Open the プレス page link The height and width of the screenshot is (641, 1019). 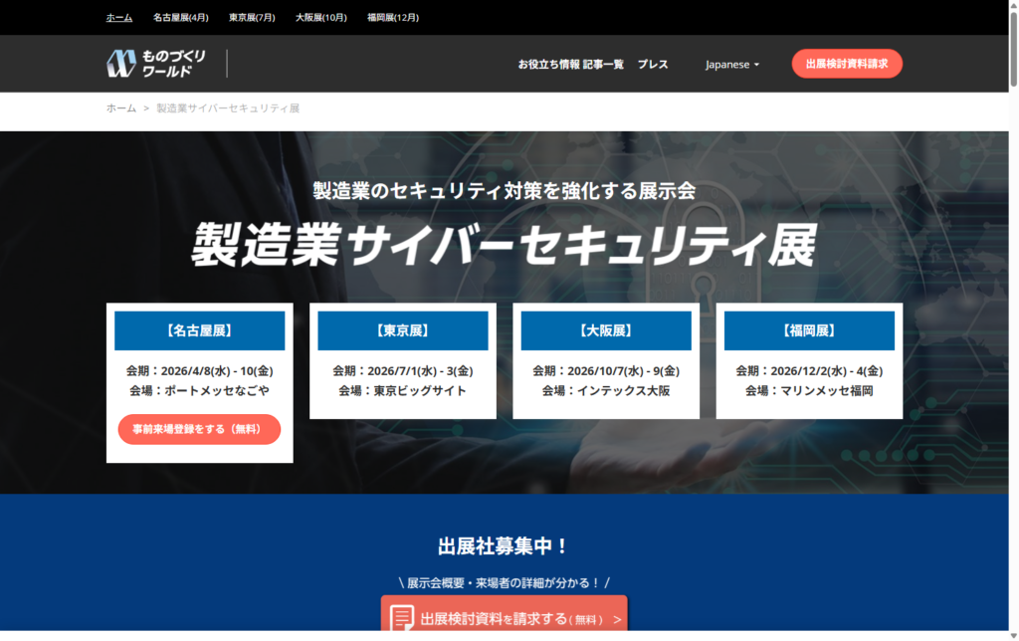tap(653, 64)
